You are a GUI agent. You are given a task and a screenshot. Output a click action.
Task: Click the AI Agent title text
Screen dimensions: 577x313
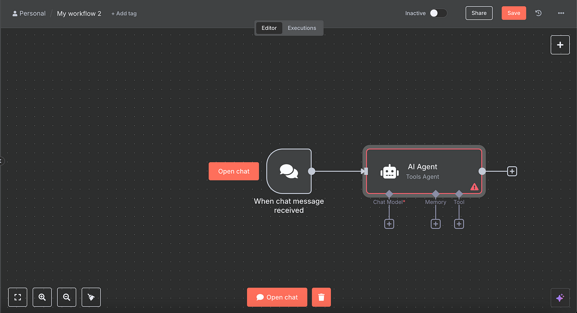coord(422,167)
